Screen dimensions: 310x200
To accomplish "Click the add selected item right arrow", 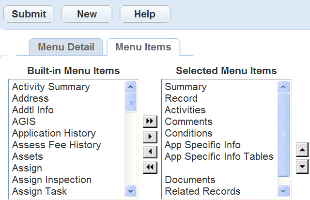I will coord(150,137).
